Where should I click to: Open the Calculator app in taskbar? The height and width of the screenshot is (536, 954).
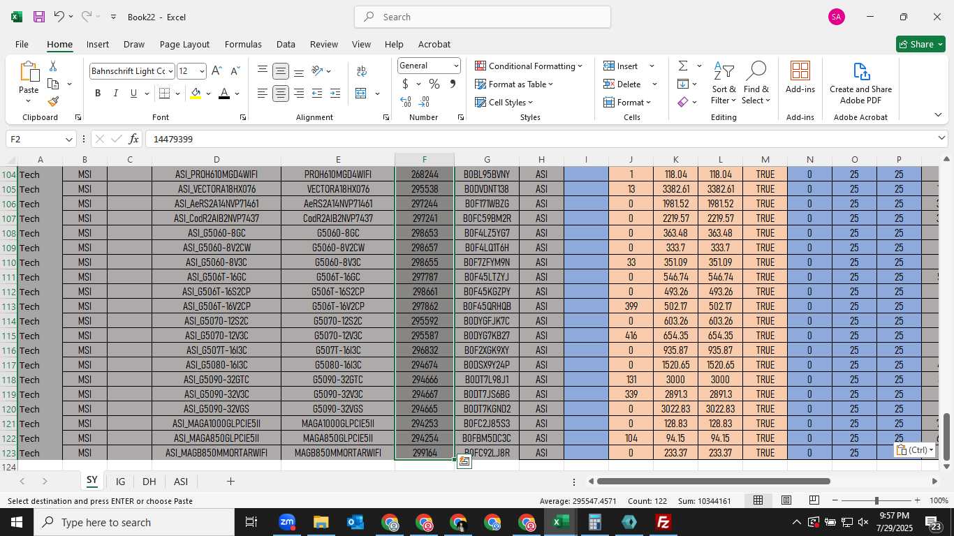point(595,522)
